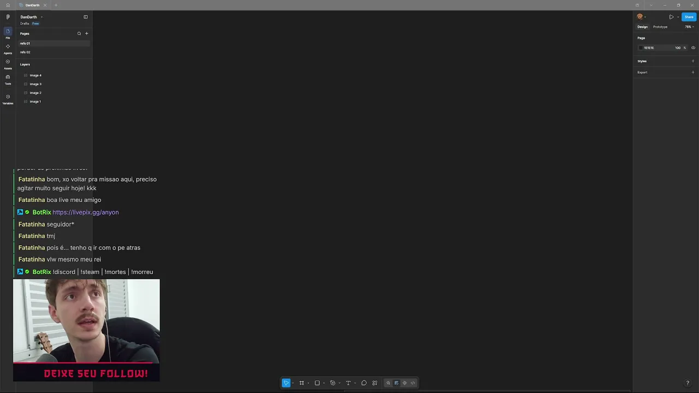This screenshot has width=699, height=393.
Task: Select the Comment tool
Action: [364, 383]
